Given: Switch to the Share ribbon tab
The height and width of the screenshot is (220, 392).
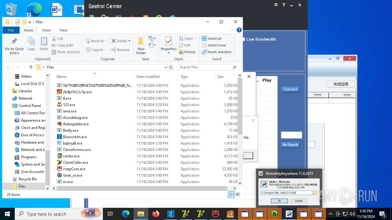Looking at the screenshot, I should [46, 30].
